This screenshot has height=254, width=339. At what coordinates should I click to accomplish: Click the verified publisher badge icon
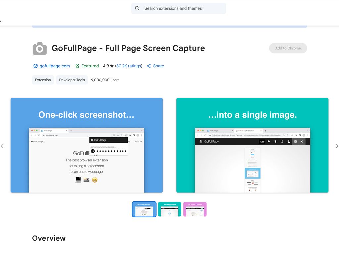point(35,66)
